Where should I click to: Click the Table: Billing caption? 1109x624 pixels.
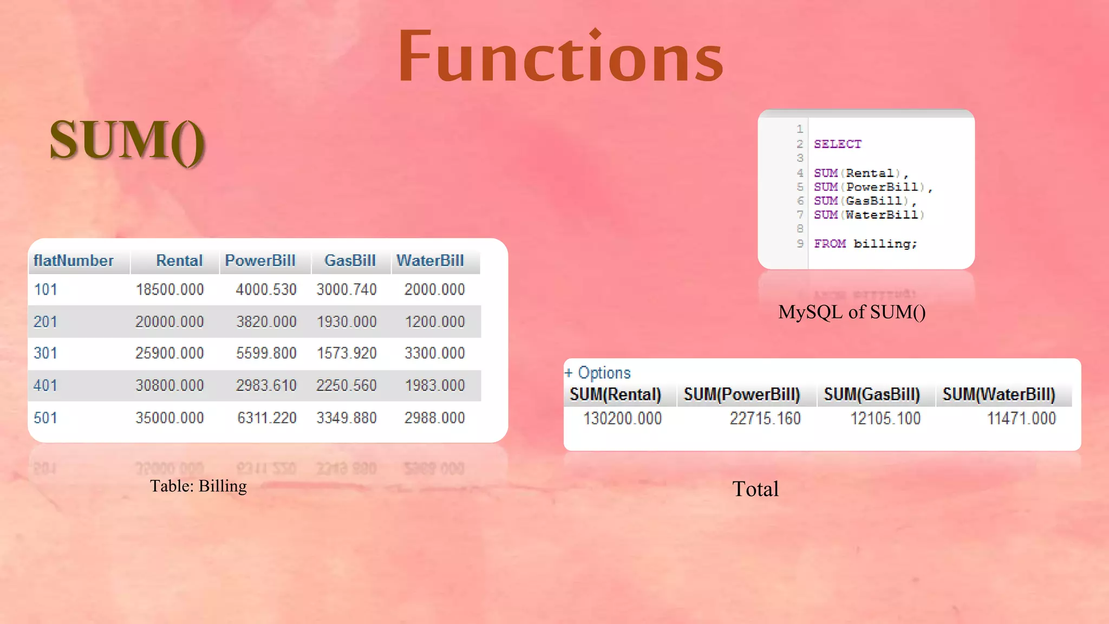(198, 486)
